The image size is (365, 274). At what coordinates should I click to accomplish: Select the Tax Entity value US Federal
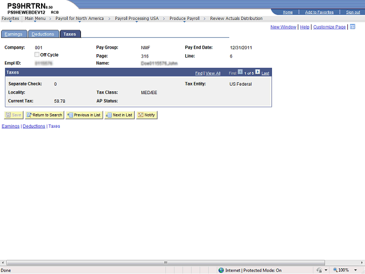[x=241, y=84]
